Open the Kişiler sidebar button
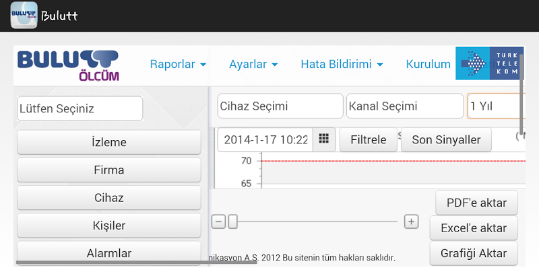Image resolution: width=539 pixels, height=280 pixels. coord(109,225)
